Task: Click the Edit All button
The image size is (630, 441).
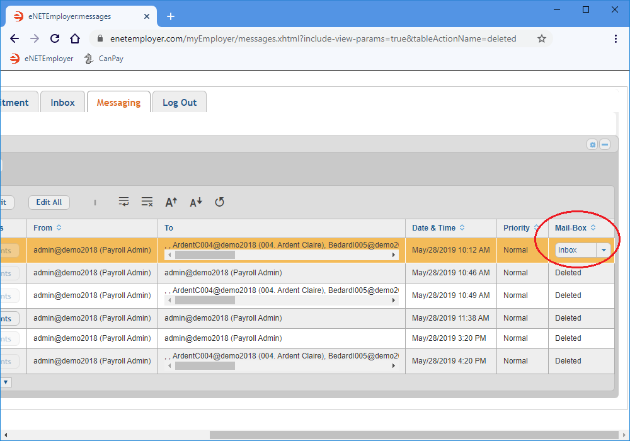Action: [49, 202]
